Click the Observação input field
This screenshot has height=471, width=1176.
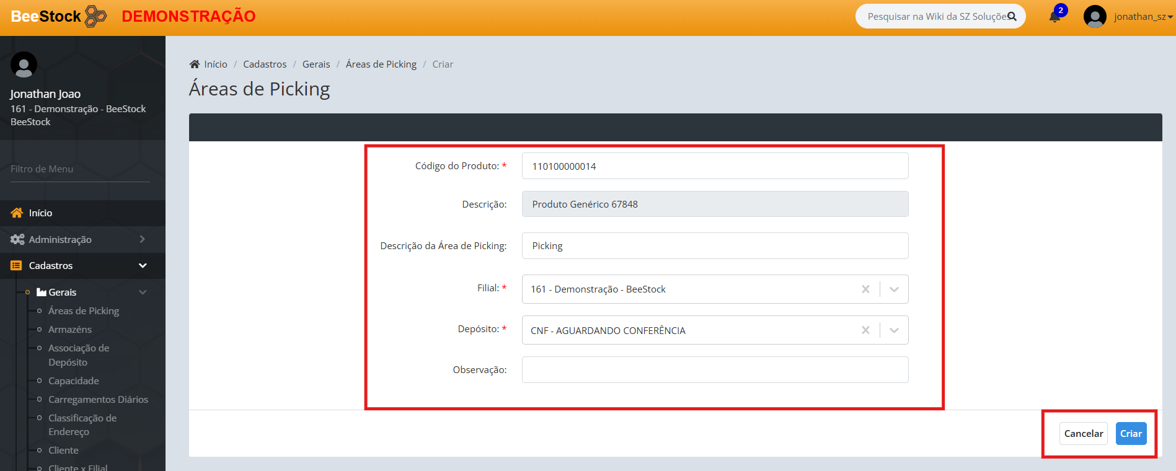[715, 370]
